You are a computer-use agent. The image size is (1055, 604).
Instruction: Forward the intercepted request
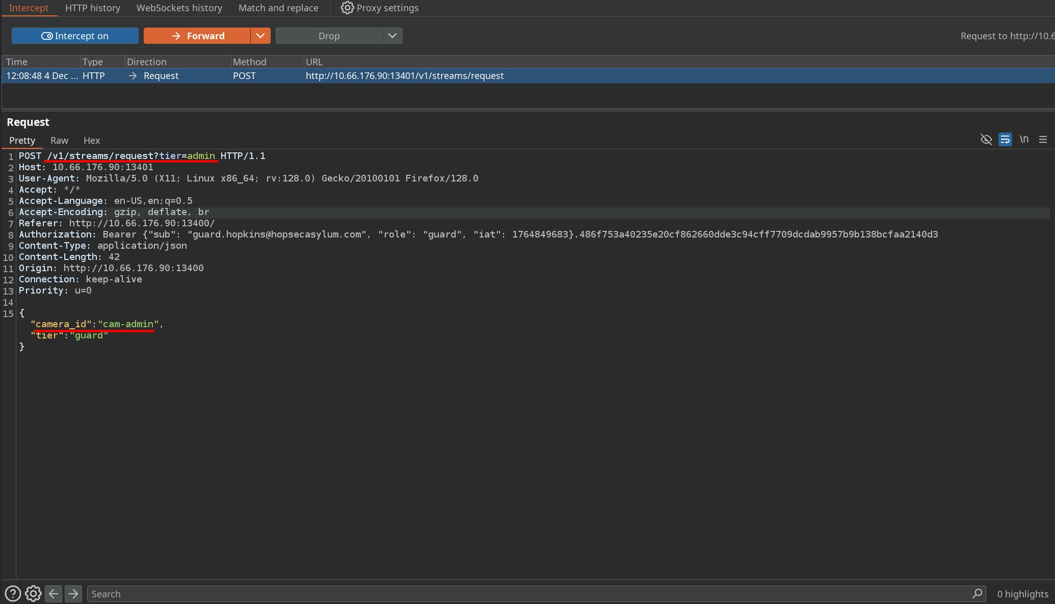(197, 36)
